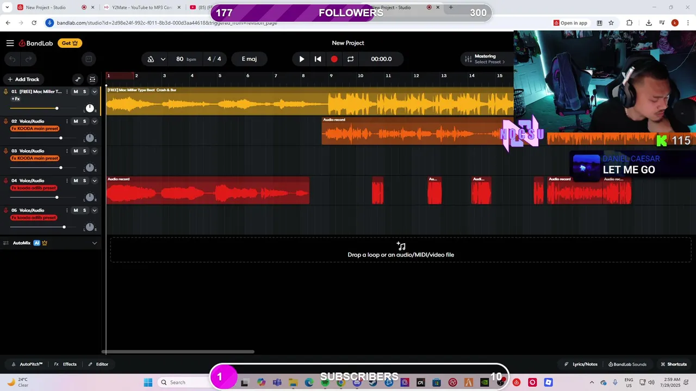Click the Drop a loop or file area
The image size is (696, 391).
click(x=401, y=250)
